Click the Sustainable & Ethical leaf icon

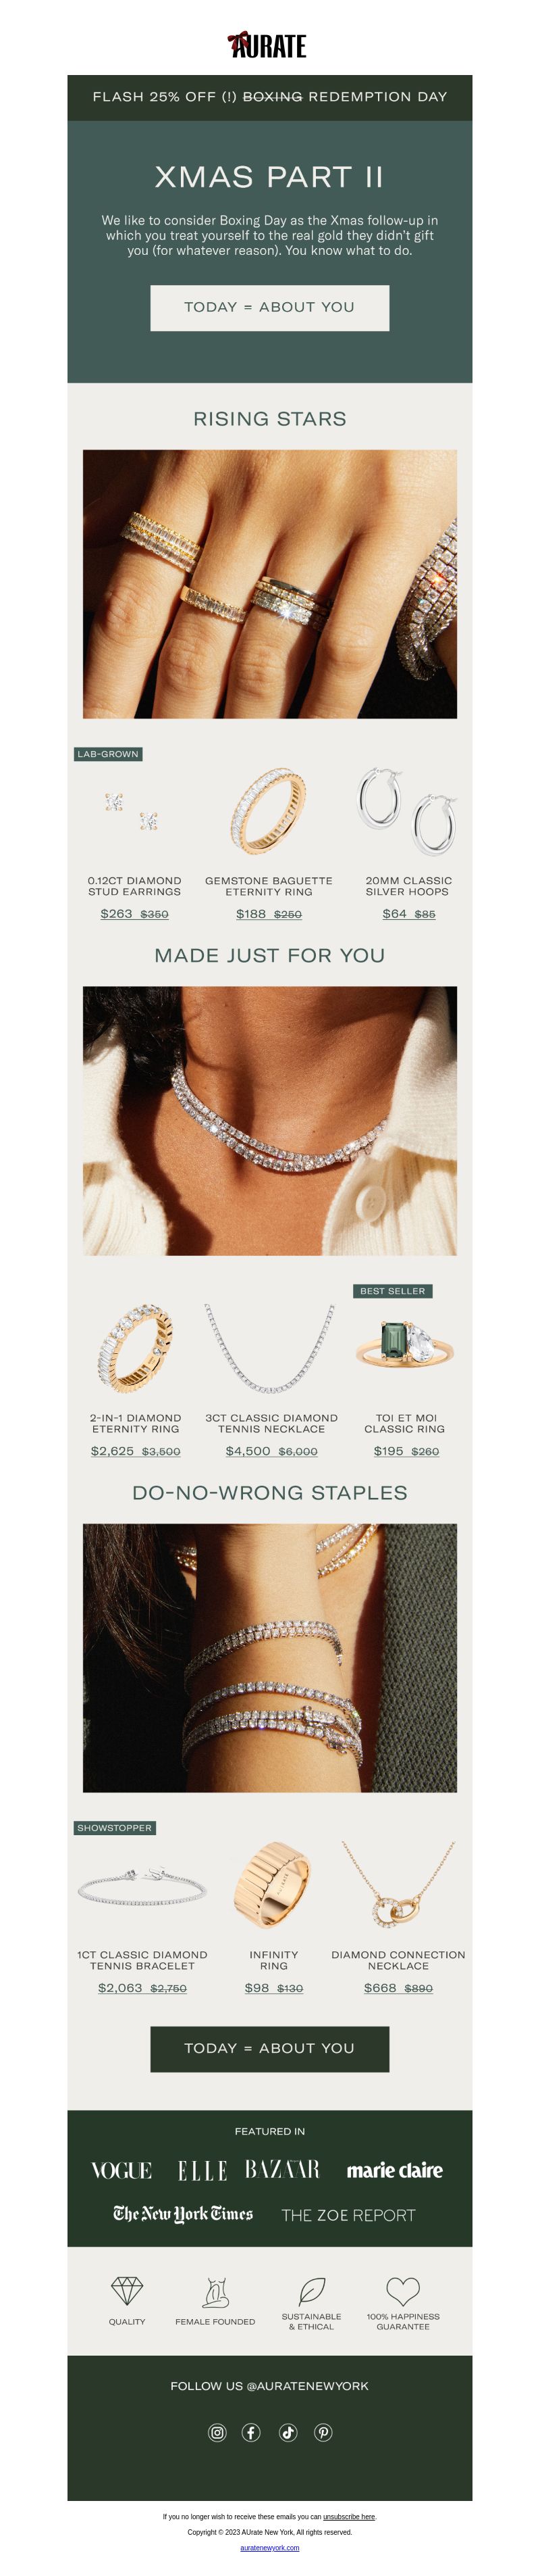tap(311, 2290)
